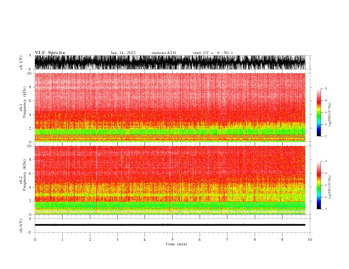This screenshot has width=349, height=269.
Task: Click the ch.2 spectrogram panel
Action: tap(170, 180)
